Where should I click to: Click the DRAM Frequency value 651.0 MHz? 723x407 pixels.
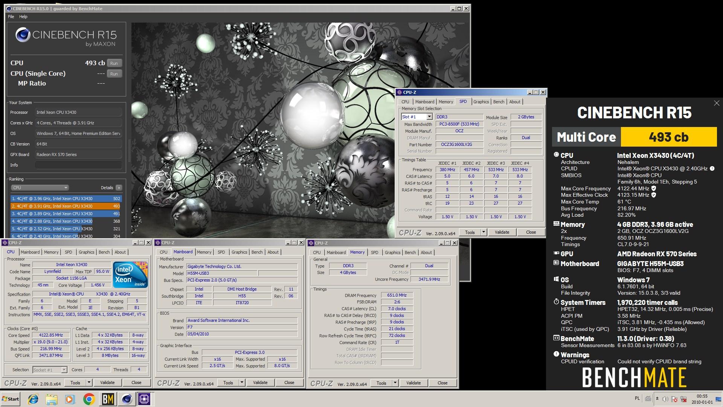397,295
